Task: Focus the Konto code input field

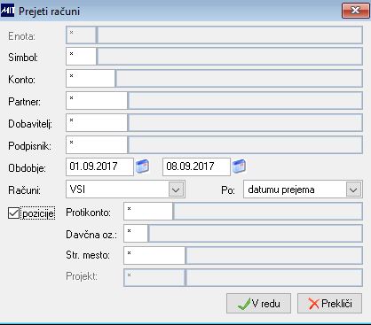Action: coord(91,79)
